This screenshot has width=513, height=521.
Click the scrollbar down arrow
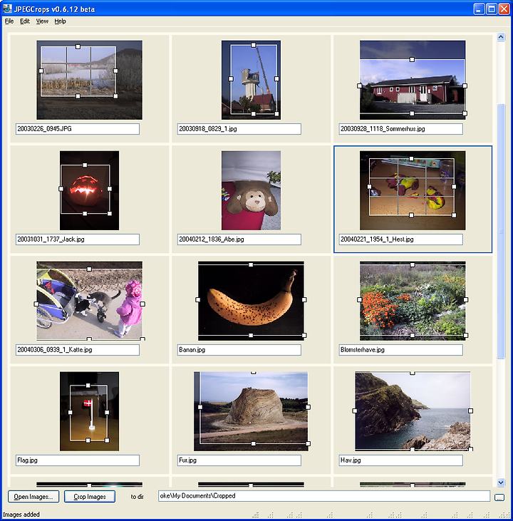pyautogui.click(x=501, y=482)
